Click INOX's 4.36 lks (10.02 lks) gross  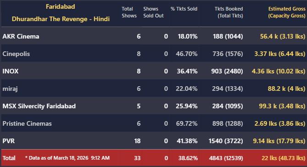279,71
